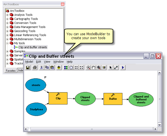Viewport: 167px width, 136px height.
Task: Click the ArcToolbox root toolbox icon
Action: pos(7,11)
